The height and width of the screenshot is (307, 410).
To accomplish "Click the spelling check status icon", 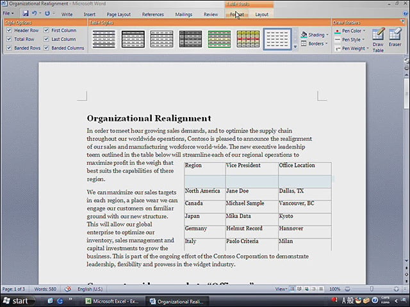I will click(68, 289).
